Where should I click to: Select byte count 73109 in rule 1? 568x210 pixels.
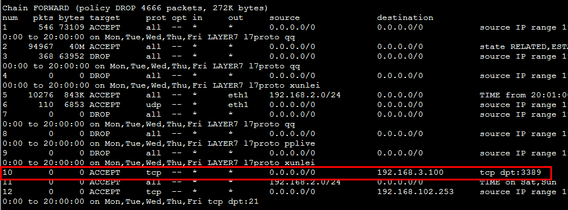coord(71,27)
